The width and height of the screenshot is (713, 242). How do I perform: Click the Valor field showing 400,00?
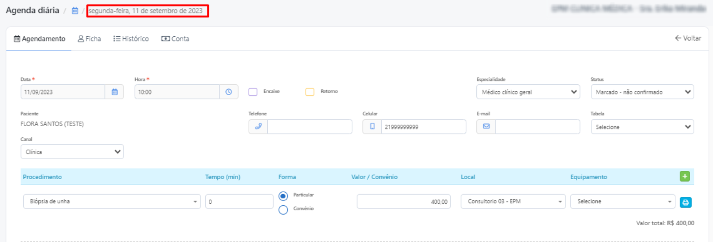point(404,202)
